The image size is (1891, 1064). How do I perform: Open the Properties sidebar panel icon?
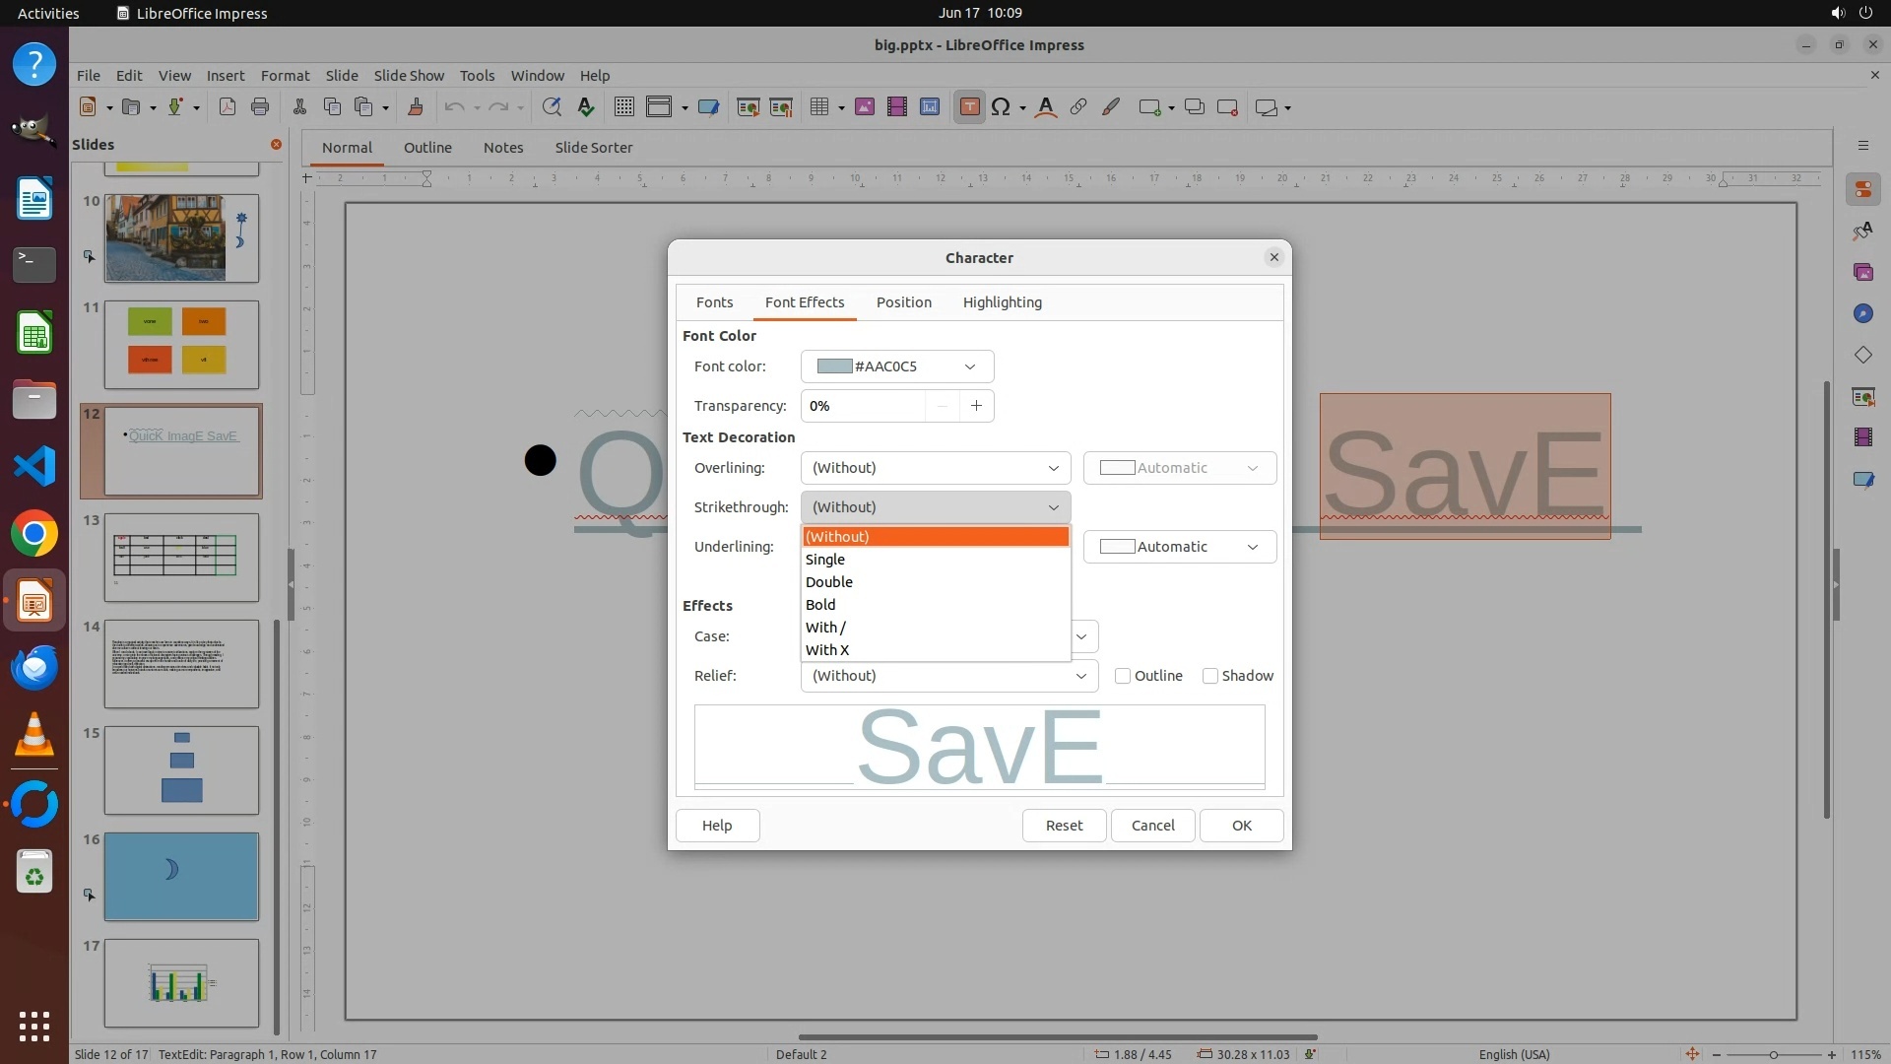1862,189
